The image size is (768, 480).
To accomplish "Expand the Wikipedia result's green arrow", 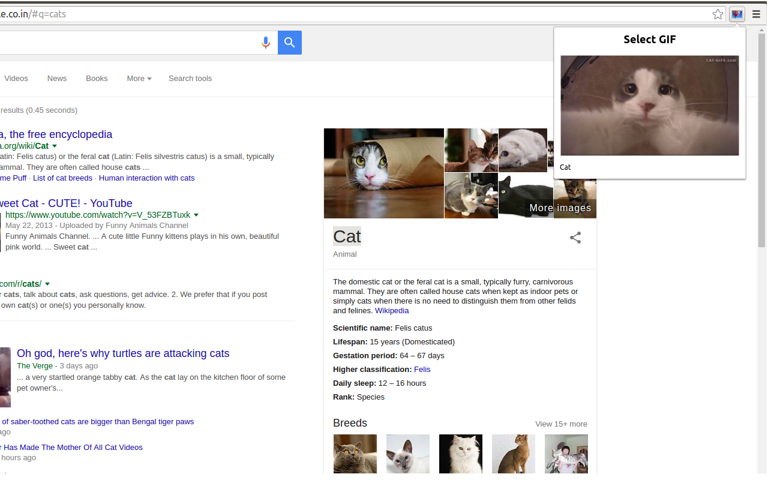I will 55,146.
